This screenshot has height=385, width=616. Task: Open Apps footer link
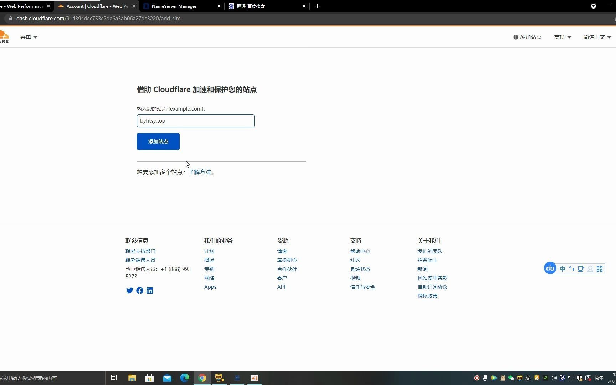(x=210, y=287)
